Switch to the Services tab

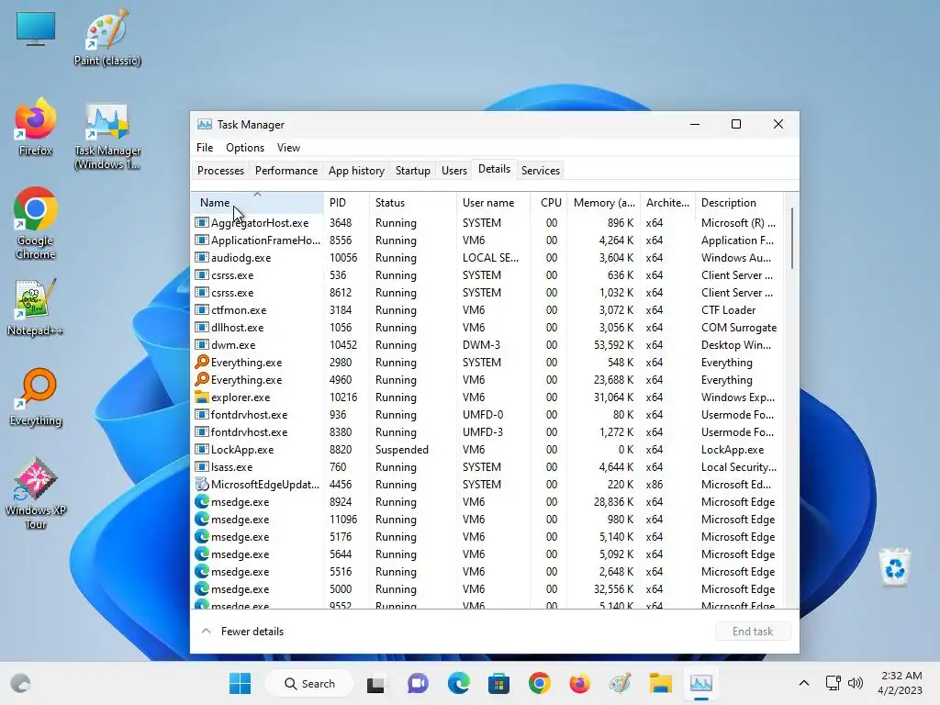(540, 171)
